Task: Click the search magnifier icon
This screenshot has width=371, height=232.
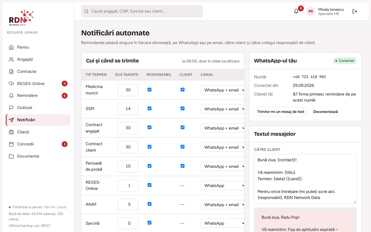Action: pos(86,11)
